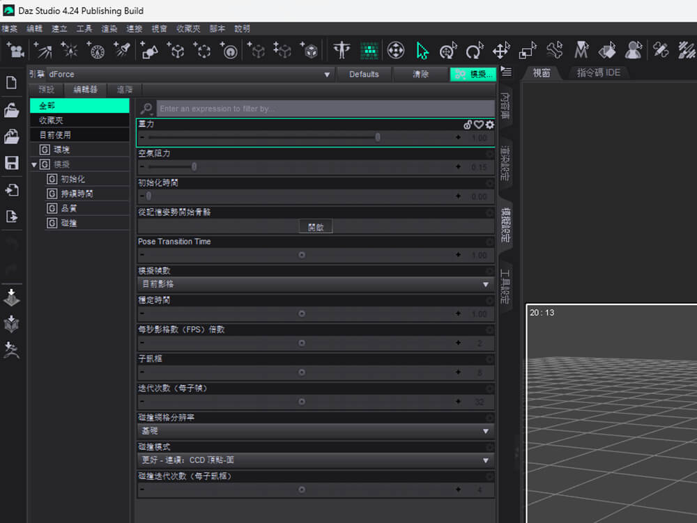Click the 清除 button

(x=420, y=74)
